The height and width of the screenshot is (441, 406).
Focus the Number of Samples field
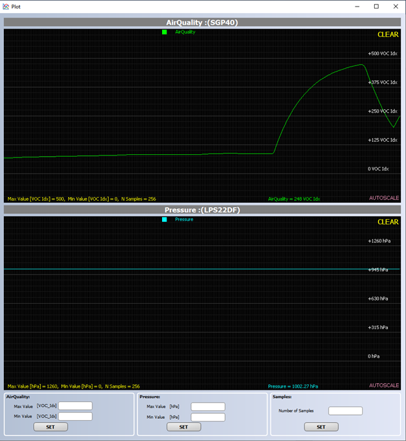[345, 411]
